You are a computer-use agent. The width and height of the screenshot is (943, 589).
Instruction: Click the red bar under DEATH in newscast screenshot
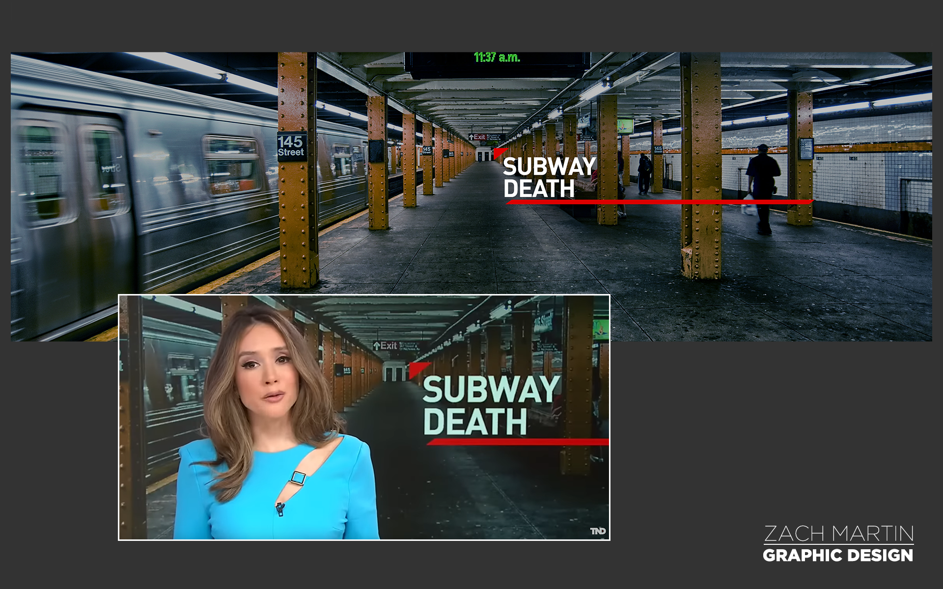pyautogui.click(x=517, y=442)
